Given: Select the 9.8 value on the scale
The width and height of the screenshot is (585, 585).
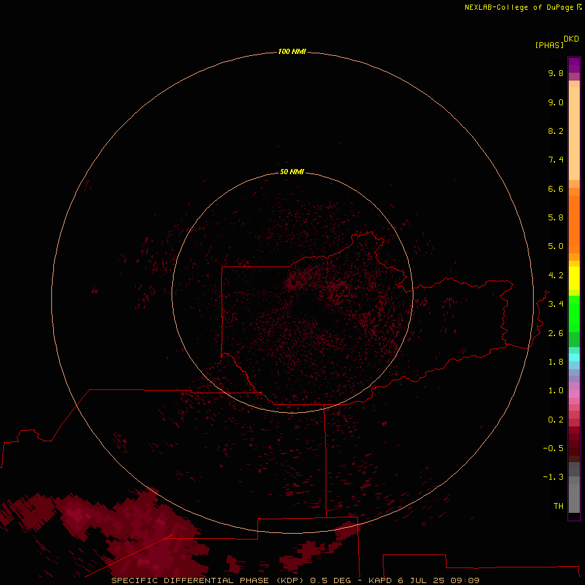Looking at the screenshot, I should (x=556, y=73).
